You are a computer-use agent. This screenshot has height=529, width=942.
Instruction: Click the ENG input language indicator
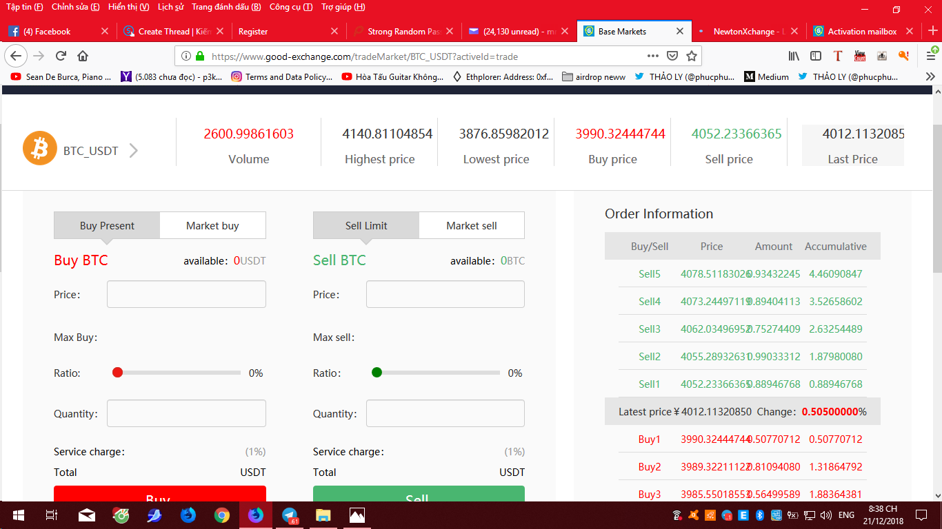click(x=846, y=515)
